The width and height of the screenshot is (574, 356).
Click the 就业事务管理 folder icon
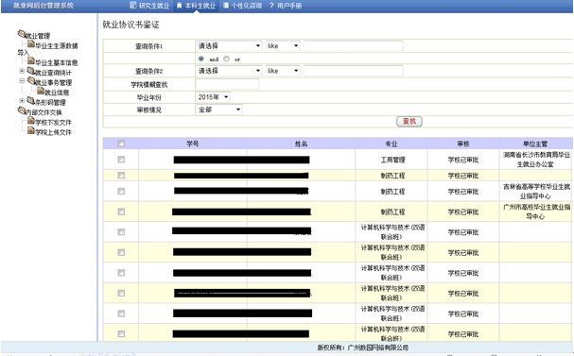(x=31, y=81)
